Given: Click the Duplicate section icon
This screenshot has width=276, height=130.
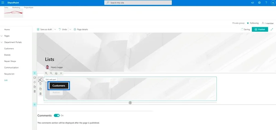Looking at the screenshot, I should pos(35,87).
